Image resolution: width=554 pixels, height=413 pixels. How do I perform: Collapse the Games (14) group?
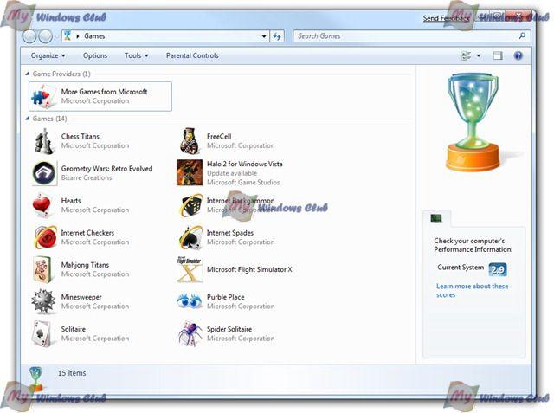[x=27, y=119]
